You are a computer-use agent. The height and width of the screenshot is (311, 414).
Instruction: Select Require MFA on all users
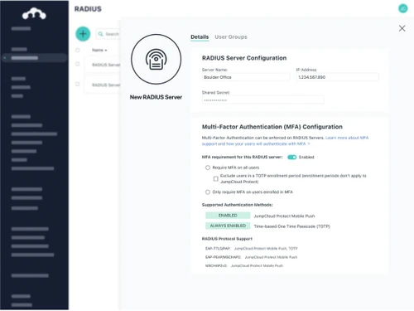(208, 168)
